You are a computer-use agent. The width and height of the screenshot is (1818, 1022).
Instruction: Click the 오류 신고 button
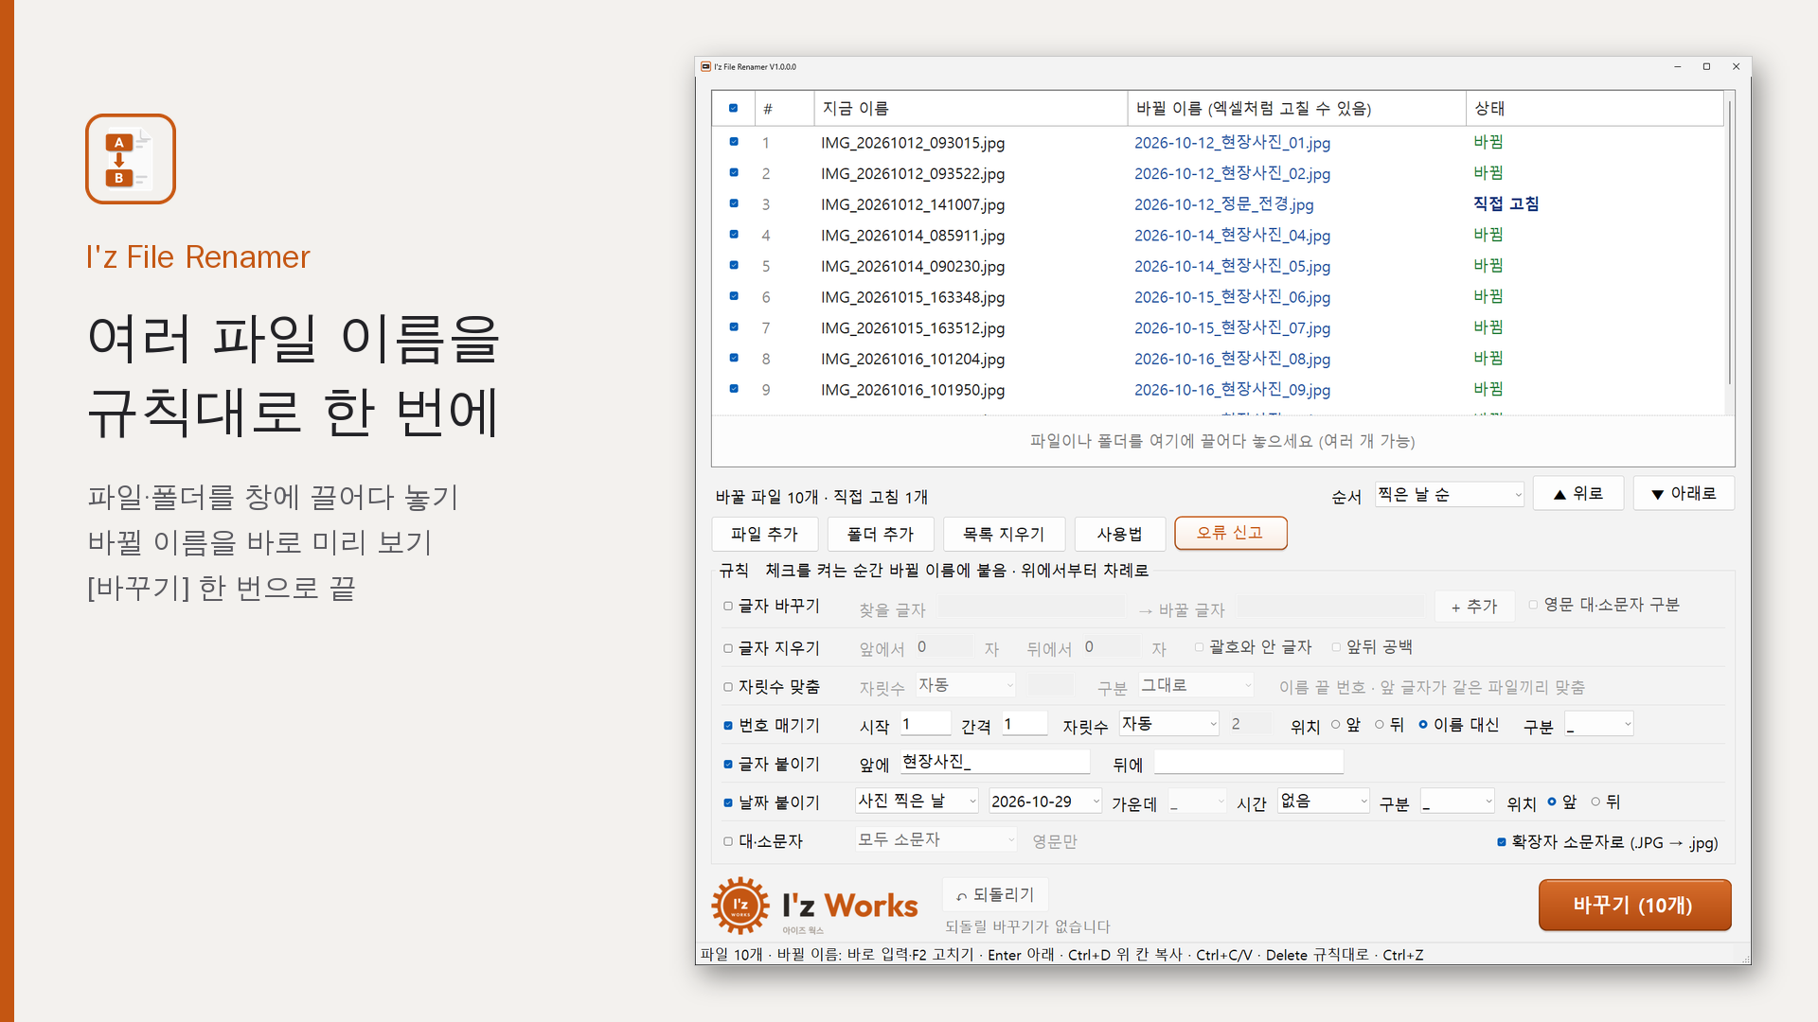coord(1230,533)
